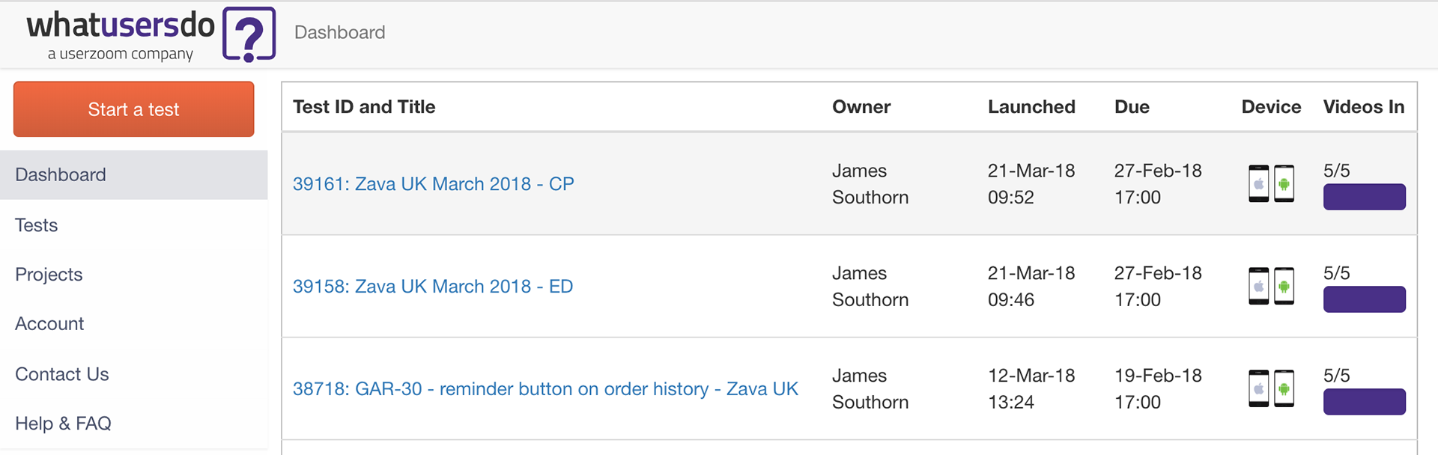Click the whatusersdo question mark logo
1438x455 pixels.
click(x=249, y=34)
